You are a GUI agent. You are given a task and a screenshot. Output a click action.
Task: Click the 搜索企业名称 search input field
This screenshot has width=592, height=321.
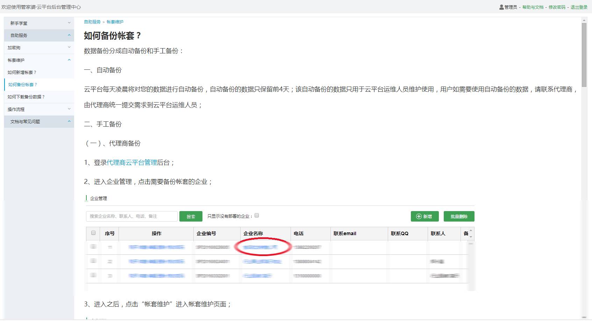click(x=132, y=216)
